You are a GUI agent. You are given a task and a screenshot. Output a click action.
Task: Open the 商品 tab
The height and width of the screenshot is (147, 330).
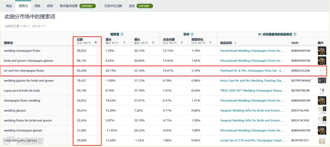9,6
